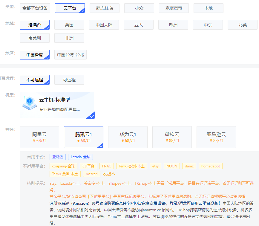Collapse the unsuitable platforms list with 收起
The image size is (259, 226).
click(x=109, y=174)
